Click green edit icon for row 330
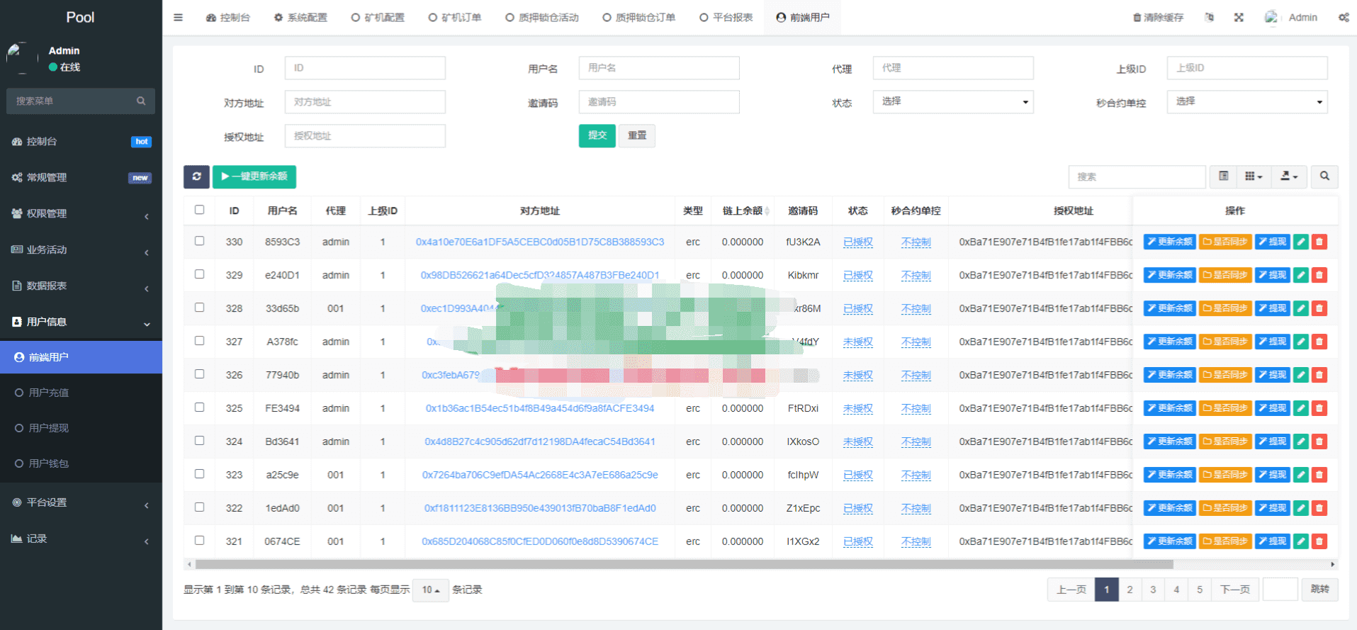Image resolution: width=1357 pixels, height=630 pixels. coord(1301,242)
